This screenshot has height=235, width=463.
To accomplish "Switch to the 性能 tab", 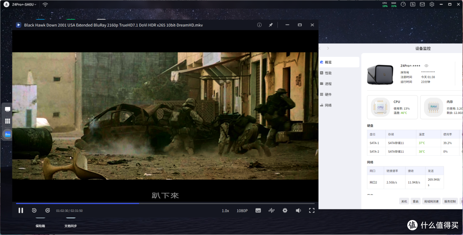I will [339, 73].
